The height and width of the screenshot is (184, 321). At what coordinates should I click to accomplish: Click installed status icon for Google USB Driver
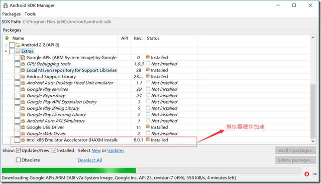[148, 127]
